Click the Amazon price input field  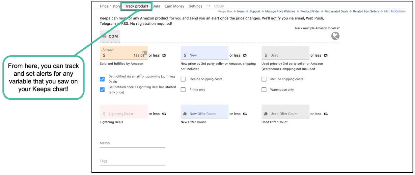tap(124, 53)
